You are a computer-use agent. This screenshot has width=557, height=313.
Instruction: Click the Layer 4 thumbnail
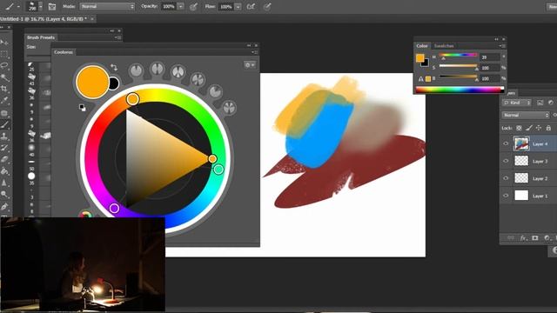(x=521, y=143)
